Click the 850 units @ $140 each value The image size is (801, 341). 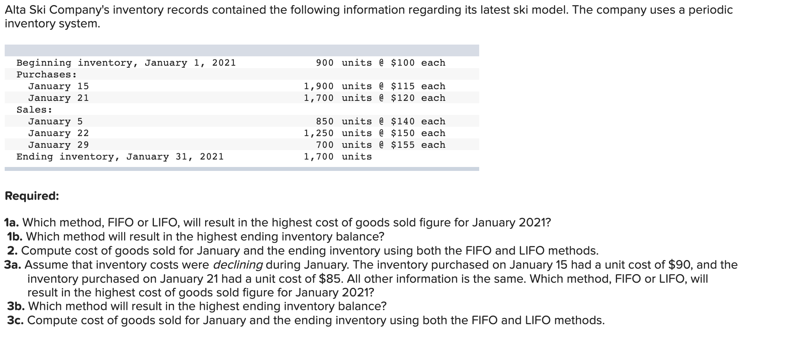tap(381, 121)
